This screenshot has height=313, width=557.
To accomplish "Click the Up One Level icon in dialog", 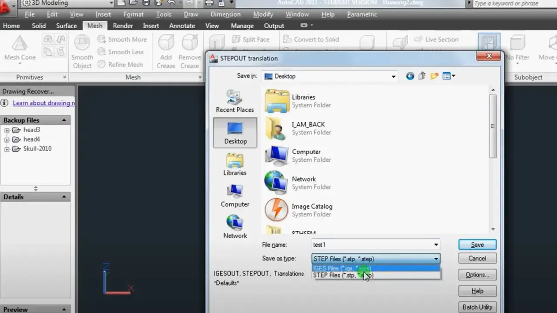I will pos(422,76).
